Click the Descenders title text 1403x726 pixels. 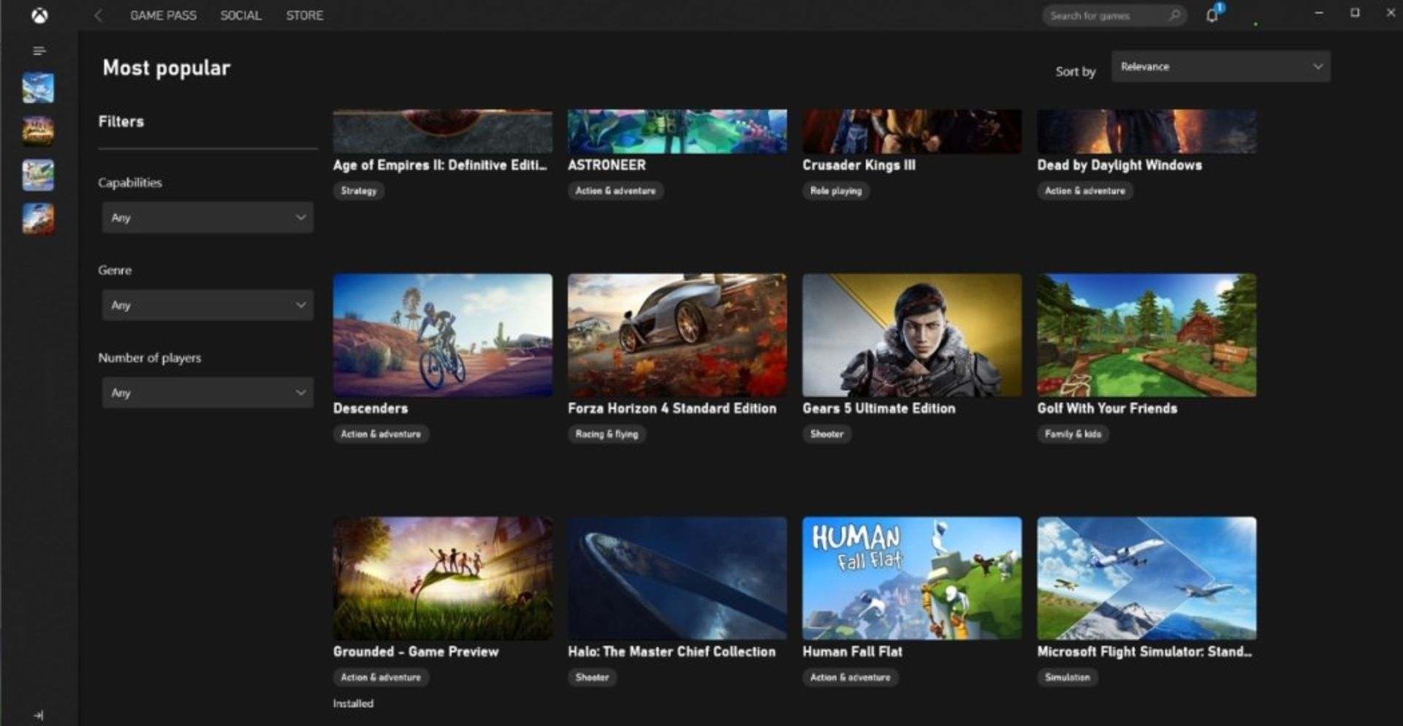tap(370, 409)
